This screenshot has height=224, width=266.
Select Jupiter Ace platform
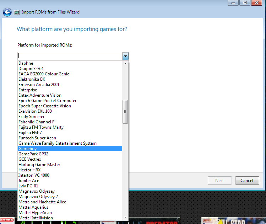pyautogui.click(x=70, y=181)
